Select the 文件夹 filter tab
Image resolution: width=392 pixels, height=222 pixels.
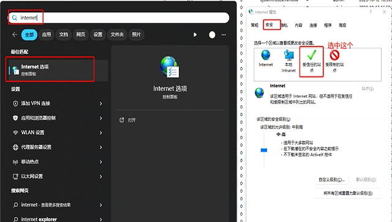point(117,34)
